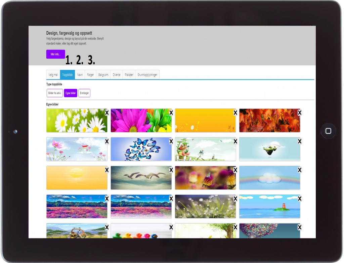Remove the flying seagulls image via X
Viewport: 344px width, 263px height.
(x=171, y=170)
